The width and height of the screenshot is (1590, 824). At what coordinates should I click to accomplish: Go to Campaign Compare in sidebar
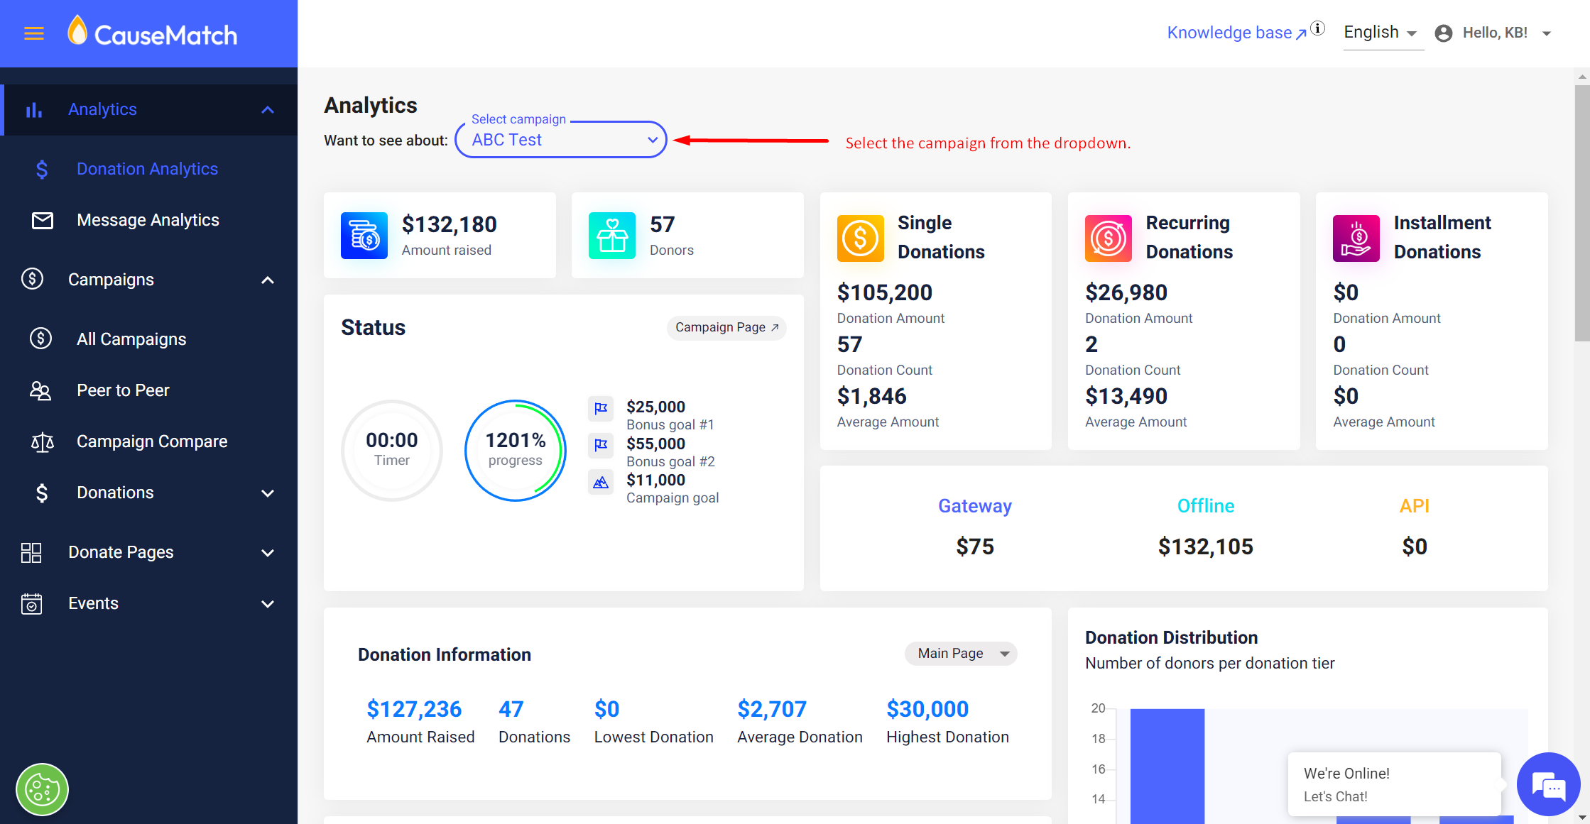(x=152, y=441)
